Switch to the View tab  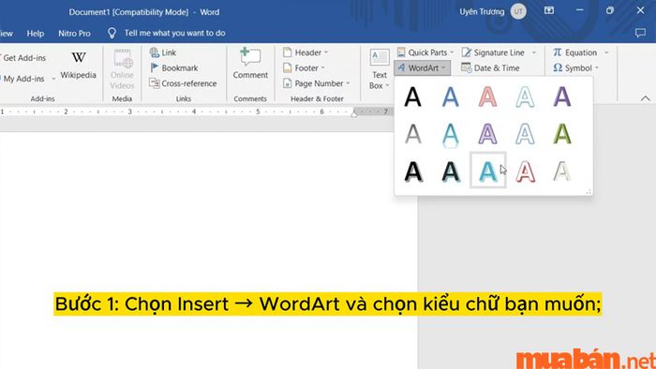coord(7,34)
